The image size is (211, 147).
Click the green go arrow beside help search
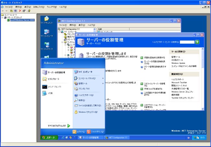197,42
